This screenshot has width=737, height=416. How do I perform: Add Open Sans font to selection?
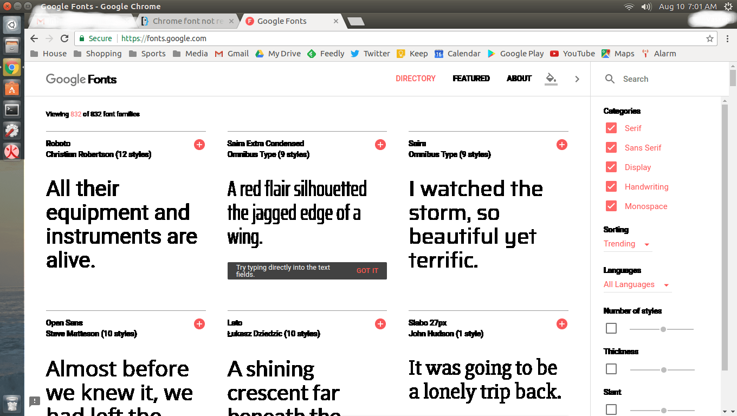coord(199,324)
